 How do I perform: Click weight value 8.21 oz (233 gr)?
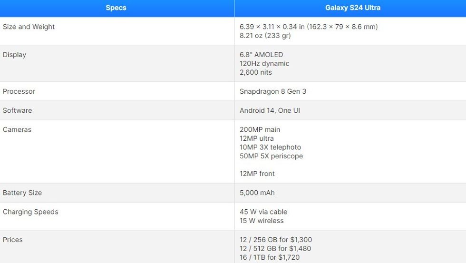tap(265, 36)
